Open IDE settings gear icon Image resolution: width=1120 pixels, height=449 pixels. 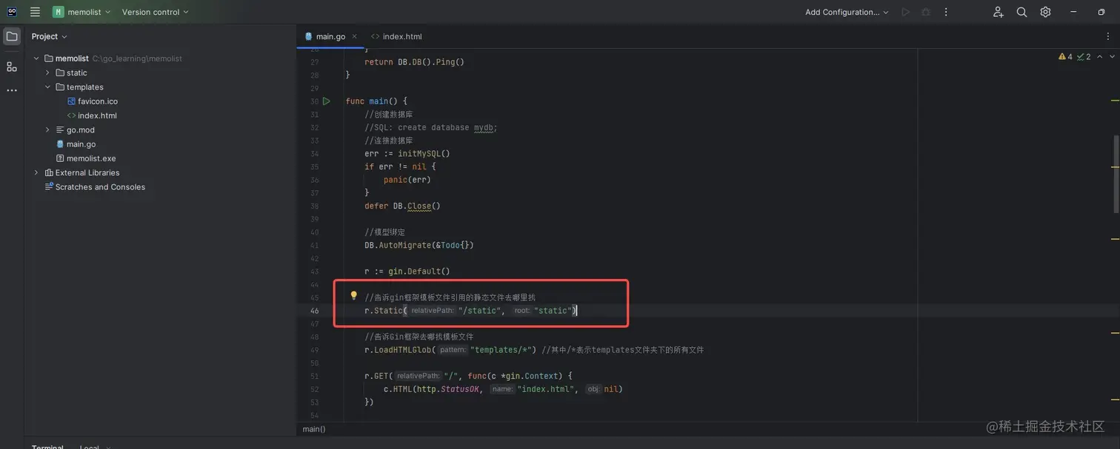click(1045, 12)
